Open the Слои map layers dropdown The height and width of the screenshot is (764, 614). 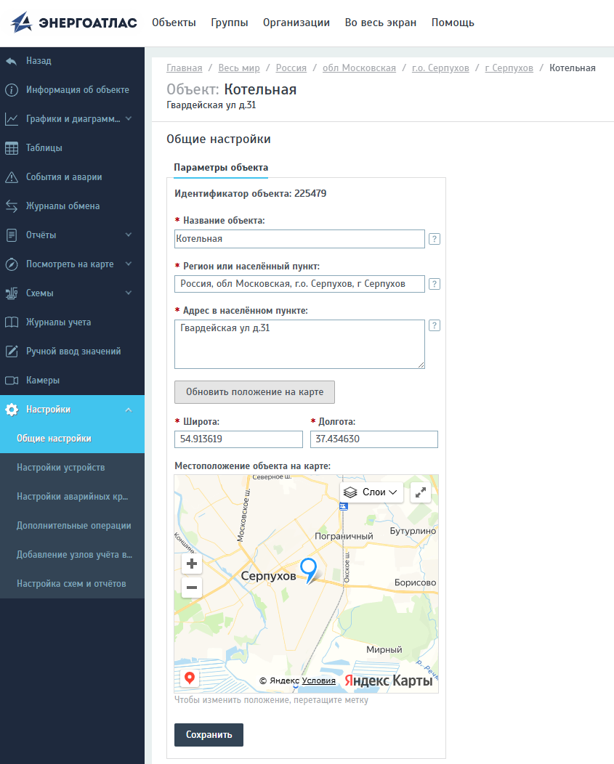[x=371, y=492]
